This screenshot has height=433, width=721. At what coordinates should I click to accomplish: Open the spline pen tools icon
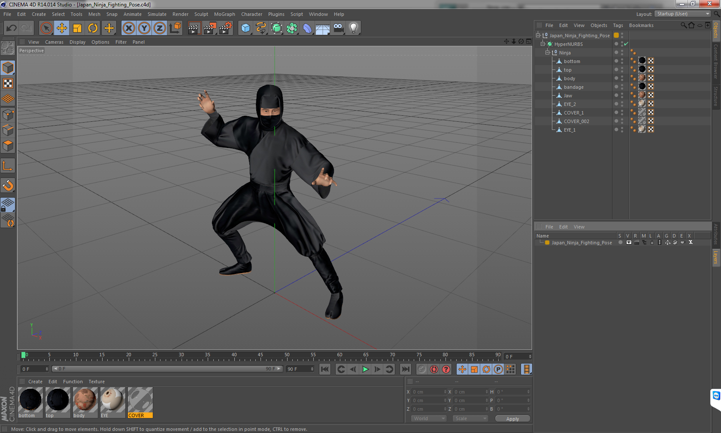tap(261, 28)
